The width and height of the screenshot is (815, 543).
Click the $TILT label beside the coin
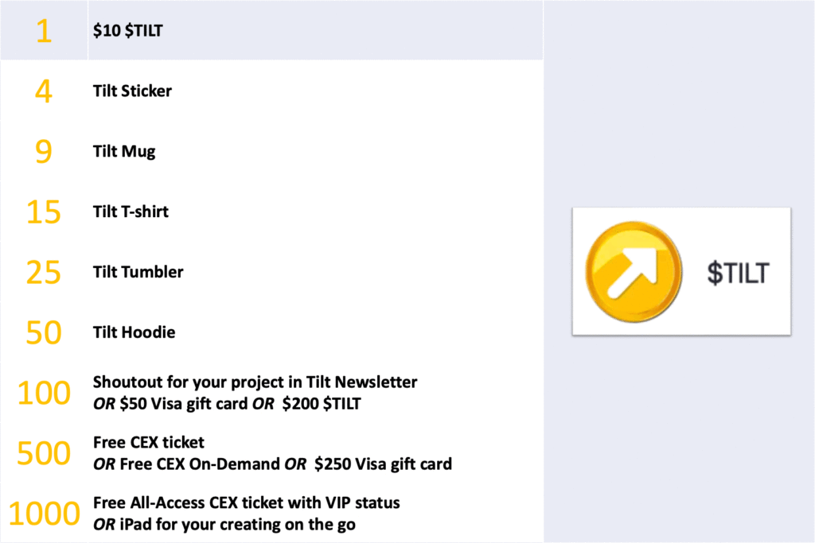[x=738, y=273]
